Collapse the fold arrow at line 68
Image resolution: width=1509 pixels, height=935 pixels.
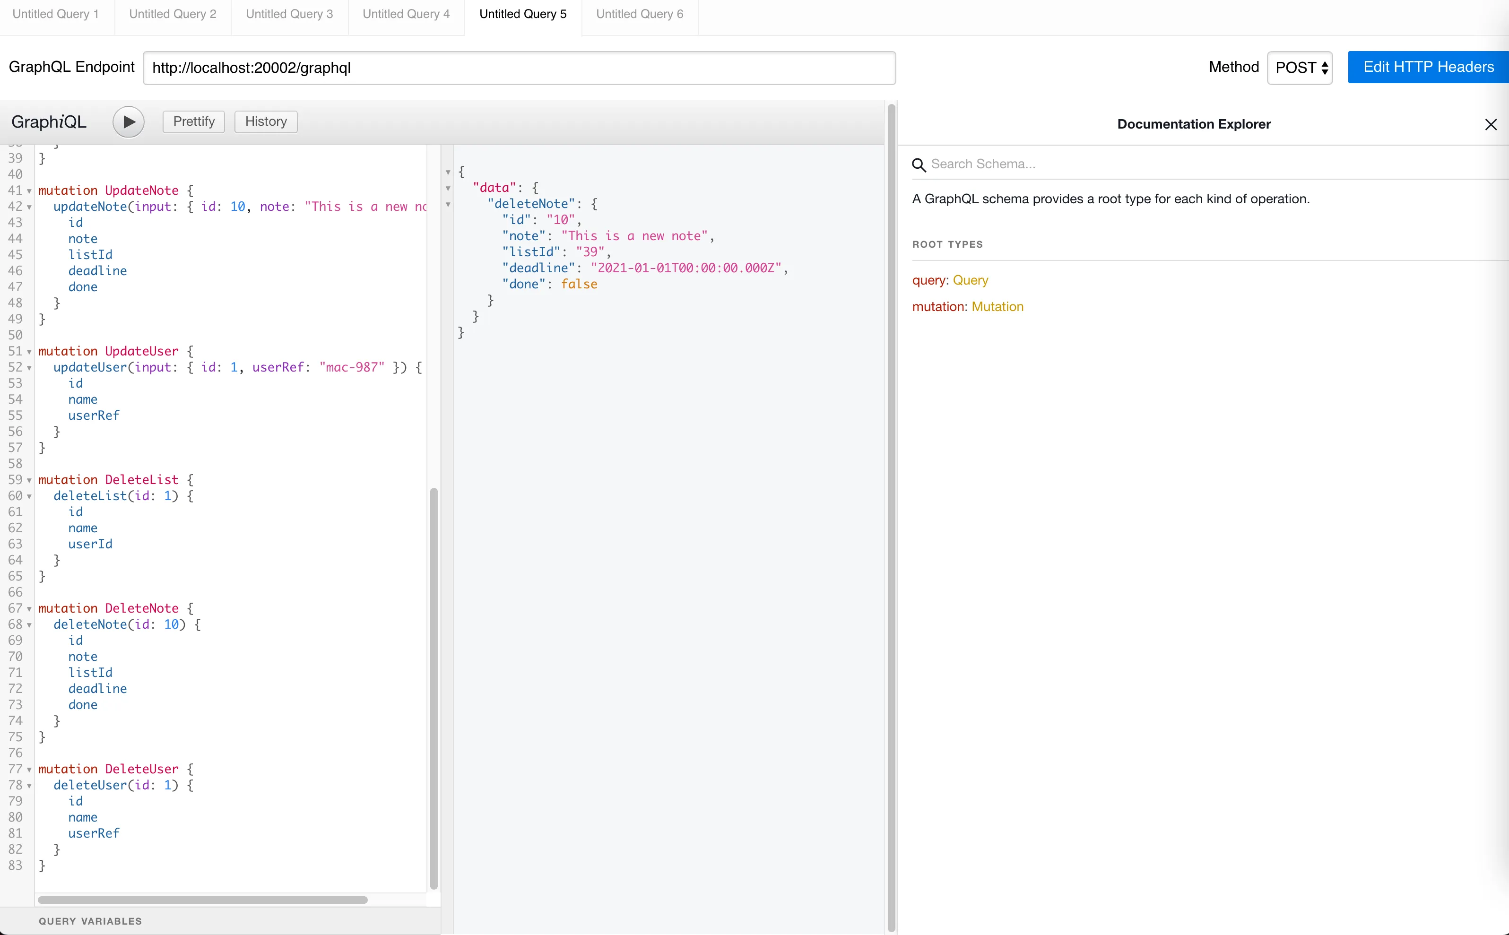click(x=29, y=625)
